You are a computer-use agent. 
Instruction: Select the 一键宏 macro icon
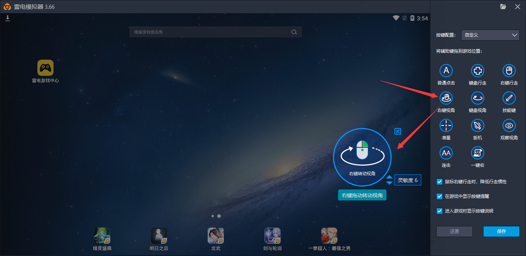coord(477,153)
